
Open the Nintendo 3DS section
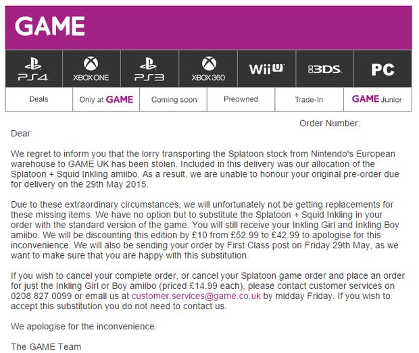click(324, 69)
